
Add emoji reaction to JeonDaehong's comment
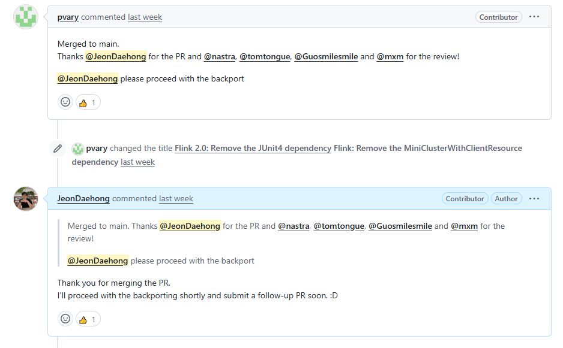(x=65, y=319)
